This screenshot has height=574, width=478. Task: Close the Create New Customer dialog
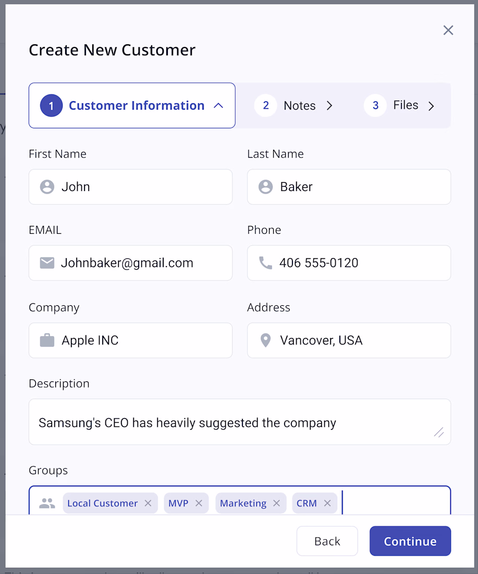[x=448, y=30]
